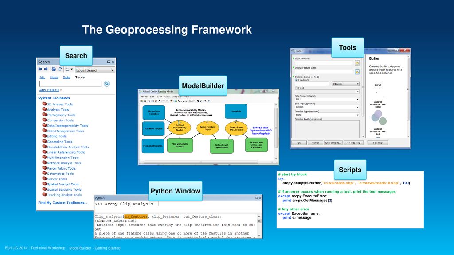Click the Input Features text field
The height and width of the screenshot is (255, 454).
tap(324, 63)
